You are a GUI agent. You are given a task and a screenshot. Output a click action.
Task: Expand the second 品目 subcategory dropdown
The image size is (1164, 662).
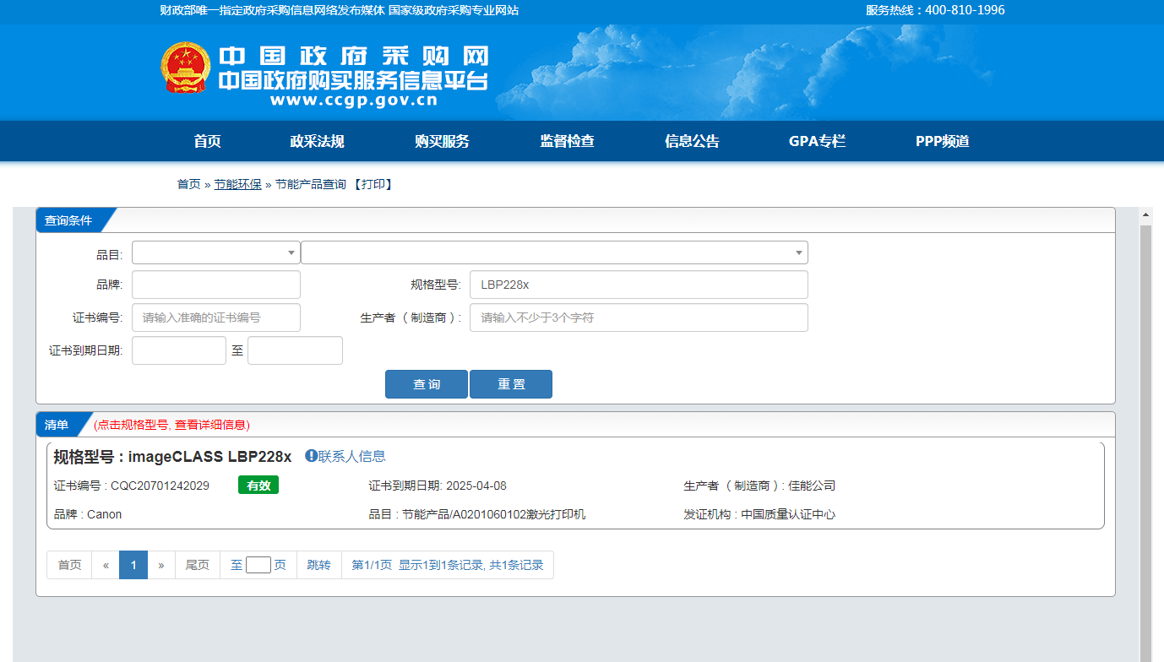tap(553, 252)
